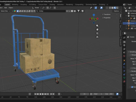Toggle viewport gizmos display button

[96, 8]
